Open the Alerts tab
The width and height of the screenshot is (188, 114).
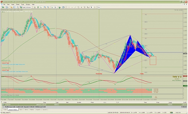(x=26, y=110)
